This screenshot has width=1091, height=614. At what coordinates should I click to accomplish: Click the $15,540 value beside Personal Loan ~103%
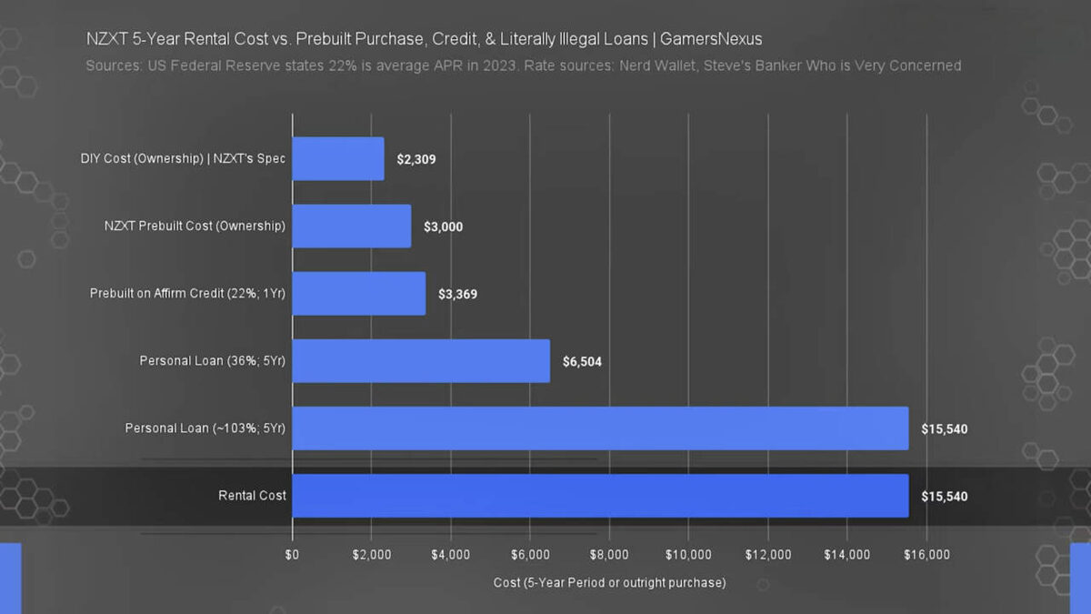pos(944,428)
